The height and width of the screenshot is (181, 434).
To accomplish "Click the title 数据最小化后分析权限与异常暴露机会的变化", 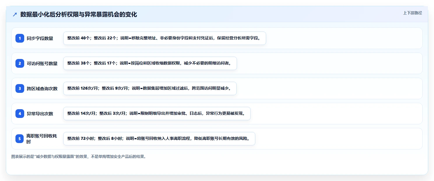I will point(79,15).
